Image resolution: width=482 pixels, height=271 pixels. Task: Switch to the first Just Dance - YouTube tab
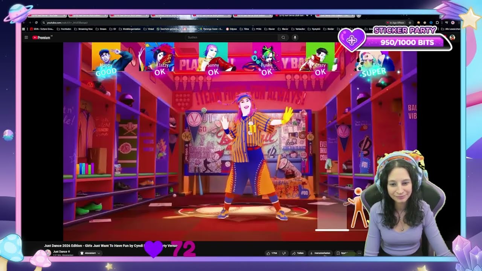47,15
